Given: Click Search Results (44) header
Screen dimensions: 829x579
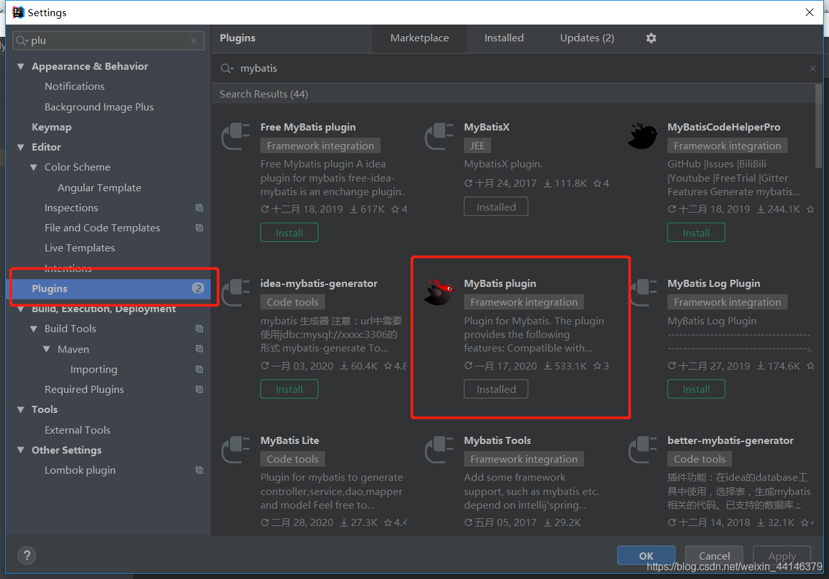Looking at the screenshot, I should pyautogui.click(x=264, y=94).
